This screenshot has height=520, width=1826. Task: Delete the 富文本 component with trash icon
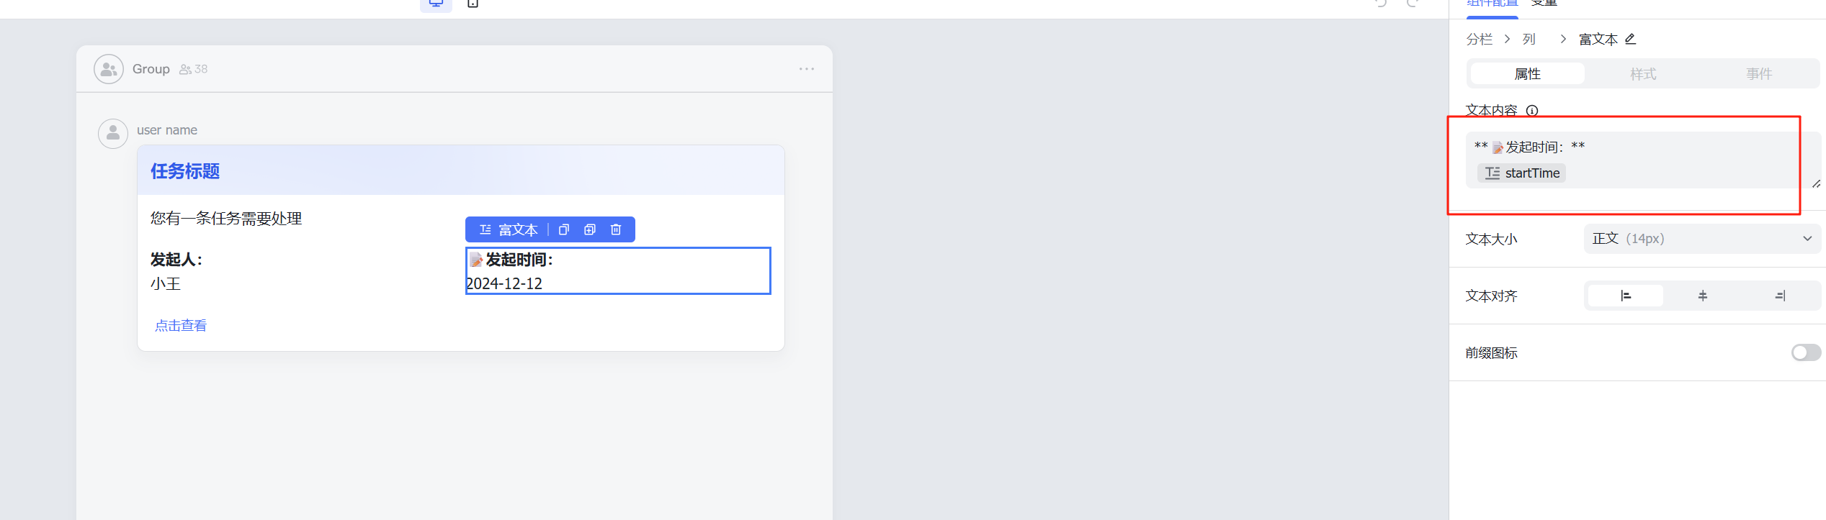pos(616,229)
